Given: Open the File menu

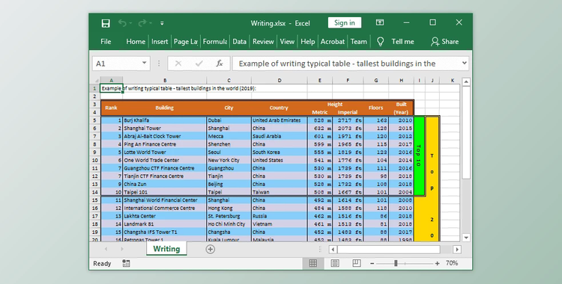Looking at the screenshot, I should pyautogui.click(x=106, y=42).
